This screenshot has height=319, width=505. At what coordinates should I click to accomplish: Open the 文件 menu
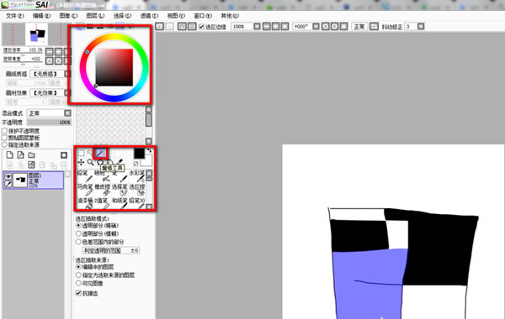pyautogui.click(x=15, y=16)
